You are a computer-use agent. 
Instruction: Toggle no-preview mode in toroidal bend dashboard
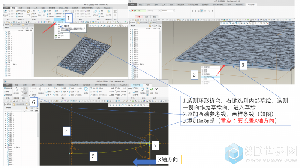click(x=195, y=11)
